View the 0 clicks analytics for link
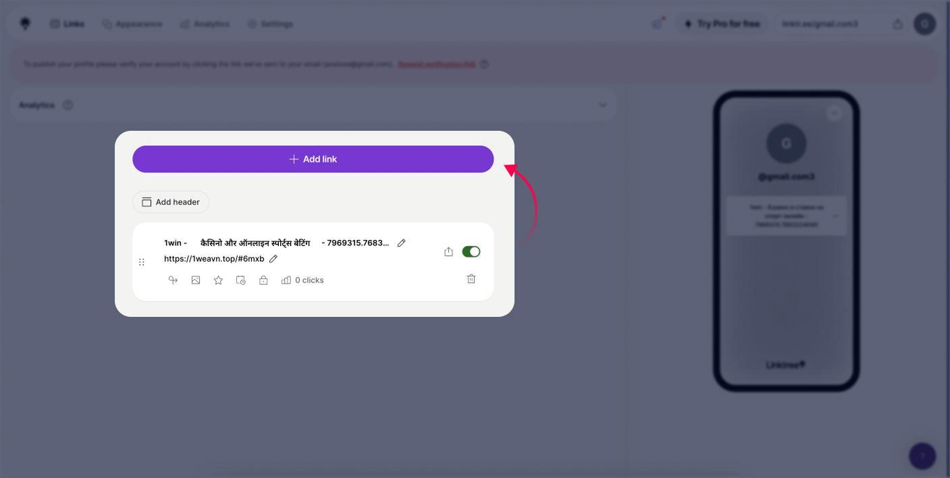The image size is (950, 478). pyautogui.click(x=302, y=280)
